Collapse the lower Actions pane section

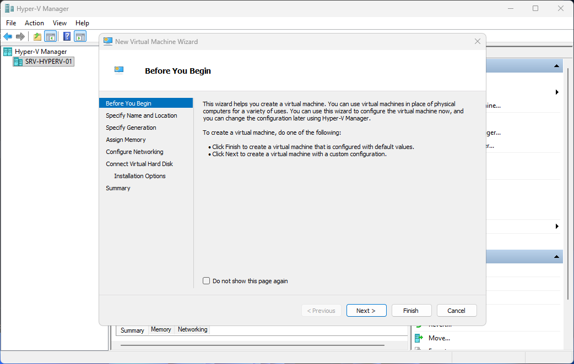pos(556,256)
